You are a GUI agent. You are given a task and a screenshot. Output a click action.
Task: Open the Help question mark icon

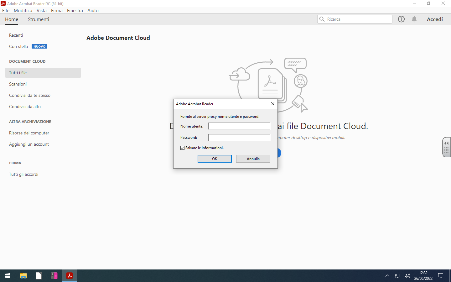point(401,19)
